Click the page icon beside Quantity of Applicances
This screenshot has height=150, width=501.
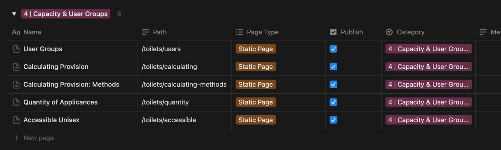[x=16, y=102]
